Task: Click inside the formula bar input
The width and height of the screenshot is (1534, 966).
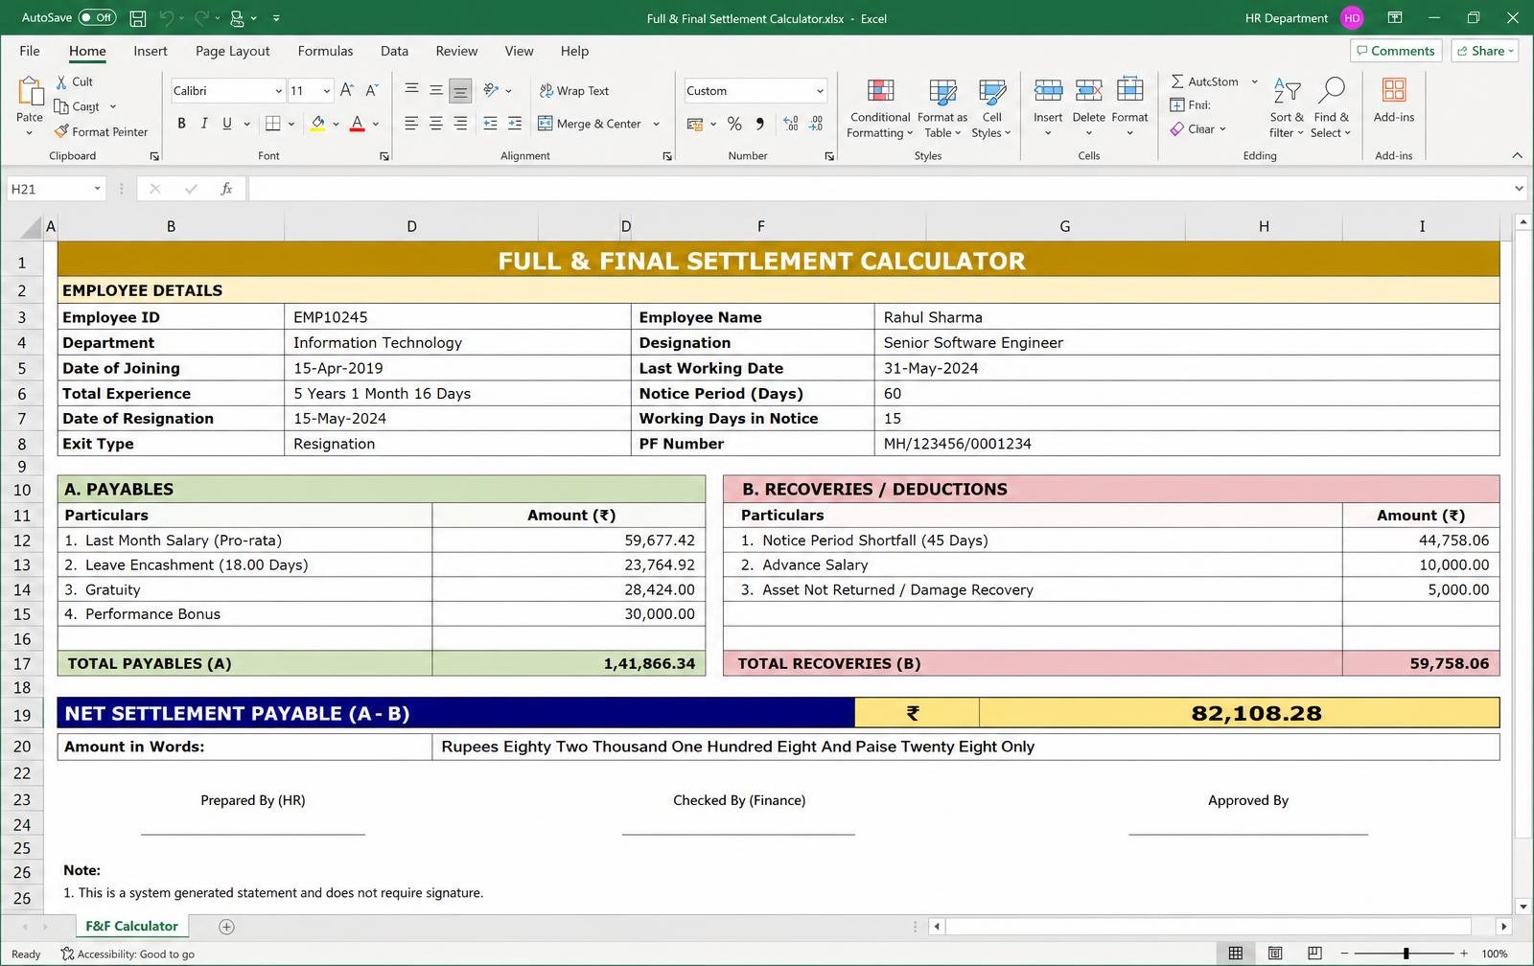Action: 879,189
